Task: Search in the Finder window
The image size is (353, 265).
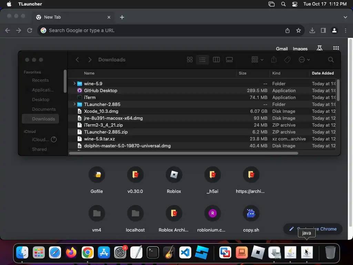Action: point(331,60)
